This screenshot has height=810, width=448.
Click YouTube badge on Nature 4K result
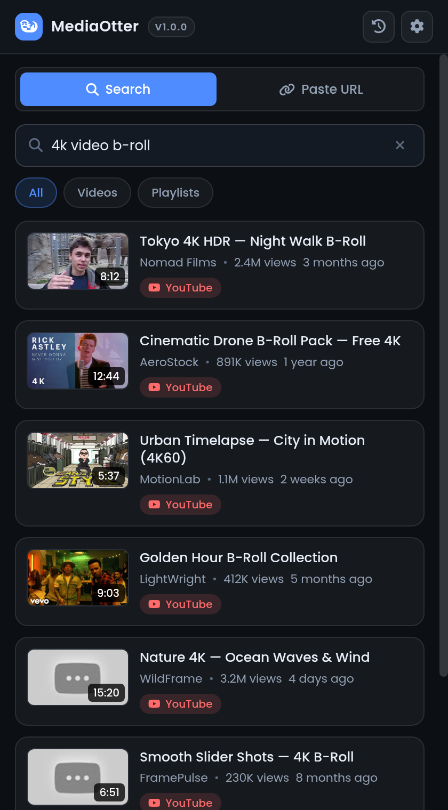180,704
